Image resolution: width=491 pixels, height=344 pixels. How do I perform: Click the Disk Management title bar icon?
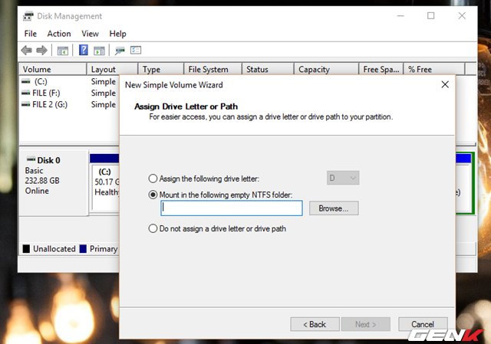click(x=28, y=15)
